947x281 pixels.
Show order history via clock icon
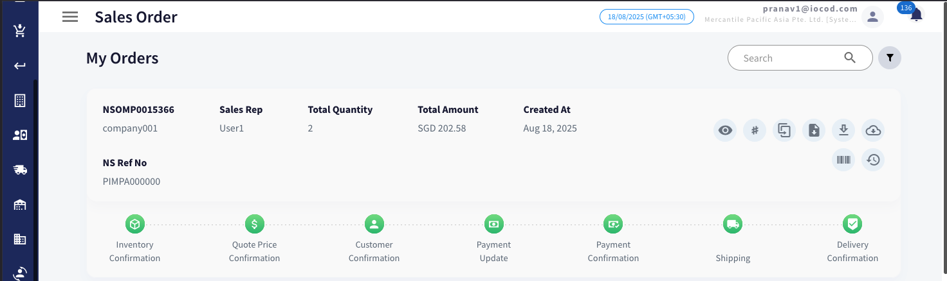(873, 160)
